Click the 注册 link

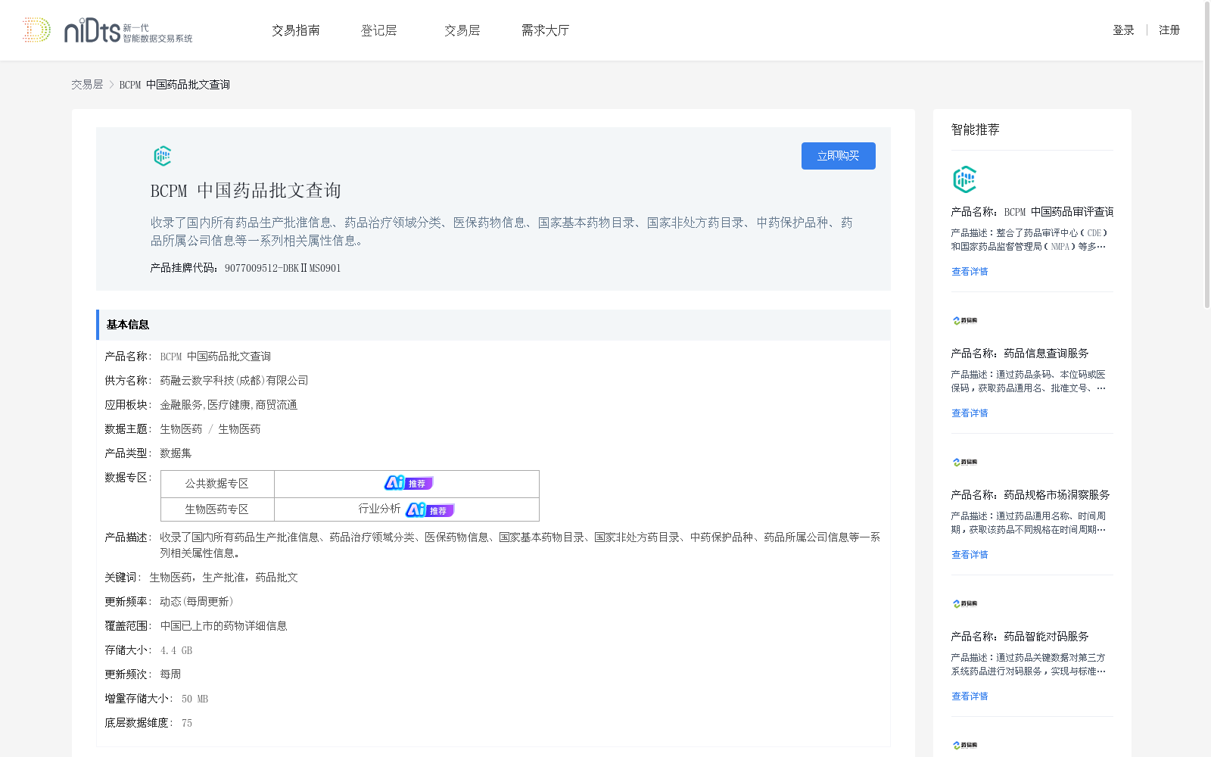click(1169, 30)
